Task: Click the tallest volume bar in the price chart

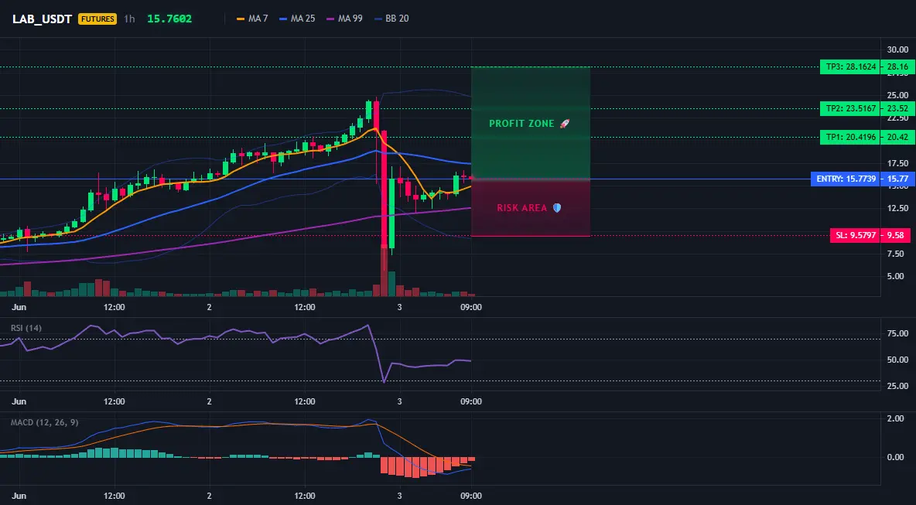Action: (x=384, y=272)
